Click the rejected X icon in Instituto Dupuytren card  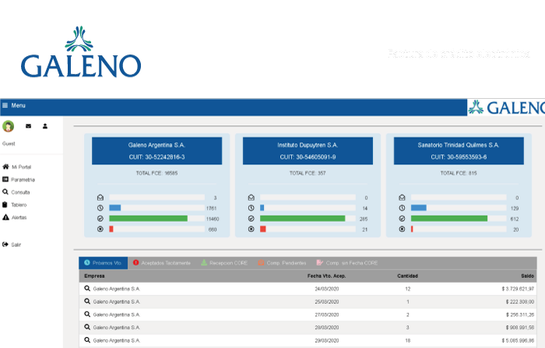pyautogui.click(x=251, y=229)
